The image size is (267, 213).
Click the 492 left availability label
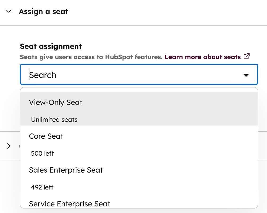tap(42, 187)
